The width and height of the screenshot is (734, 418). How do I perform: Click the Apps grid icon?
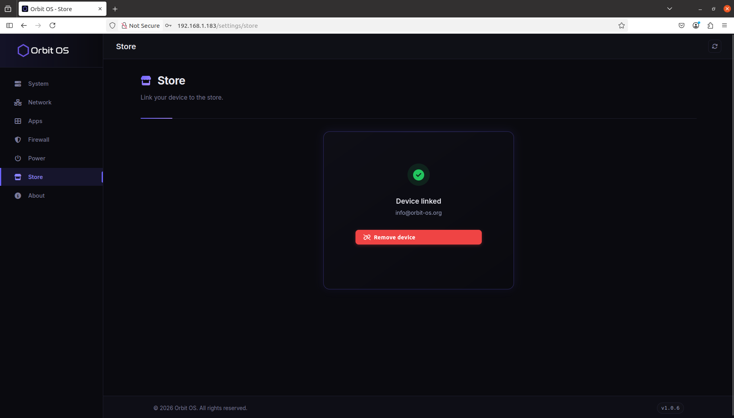18,121
